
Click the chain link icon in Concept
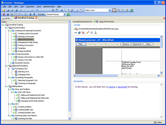[x=75, y=33]
